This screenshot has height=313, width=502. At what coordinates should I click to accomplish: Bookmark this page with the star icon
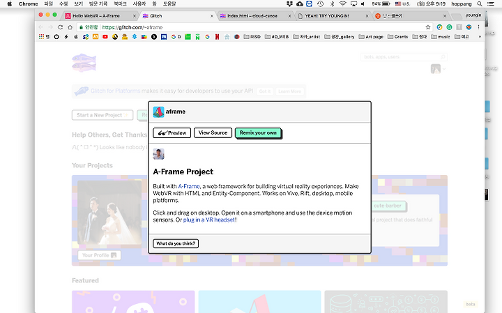coord(427,27)
